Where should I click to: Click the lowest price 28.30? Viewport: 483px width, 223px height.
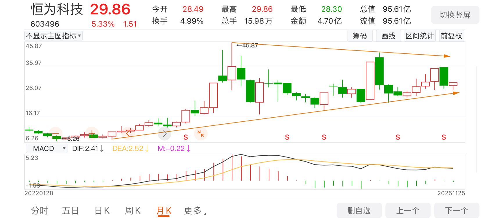(331, 9)
